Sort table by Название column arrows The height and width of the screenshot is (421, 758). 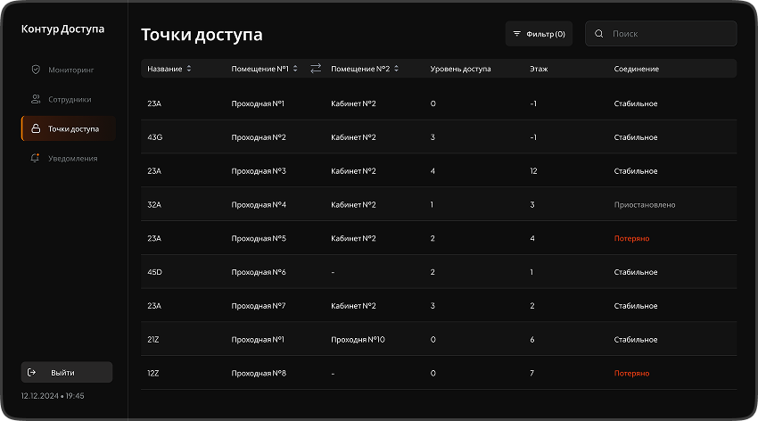tap(189, 69)
